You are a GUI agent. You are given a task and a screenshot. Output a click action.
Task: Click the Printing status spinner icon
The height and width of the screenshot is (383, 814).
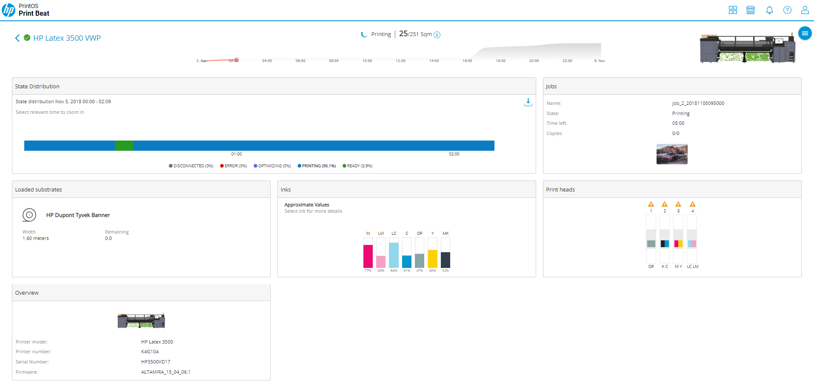pyautogui.click(x=364, y=34)
